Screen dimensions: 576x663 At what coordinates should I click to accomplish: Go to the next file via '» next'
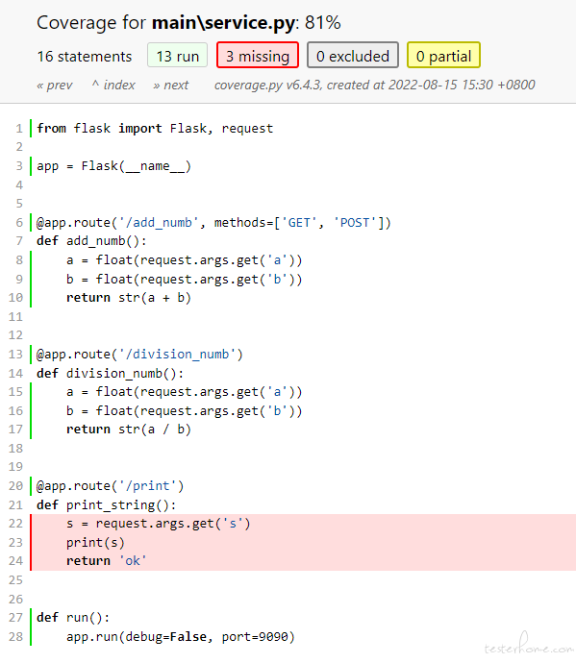pos(170,85)
